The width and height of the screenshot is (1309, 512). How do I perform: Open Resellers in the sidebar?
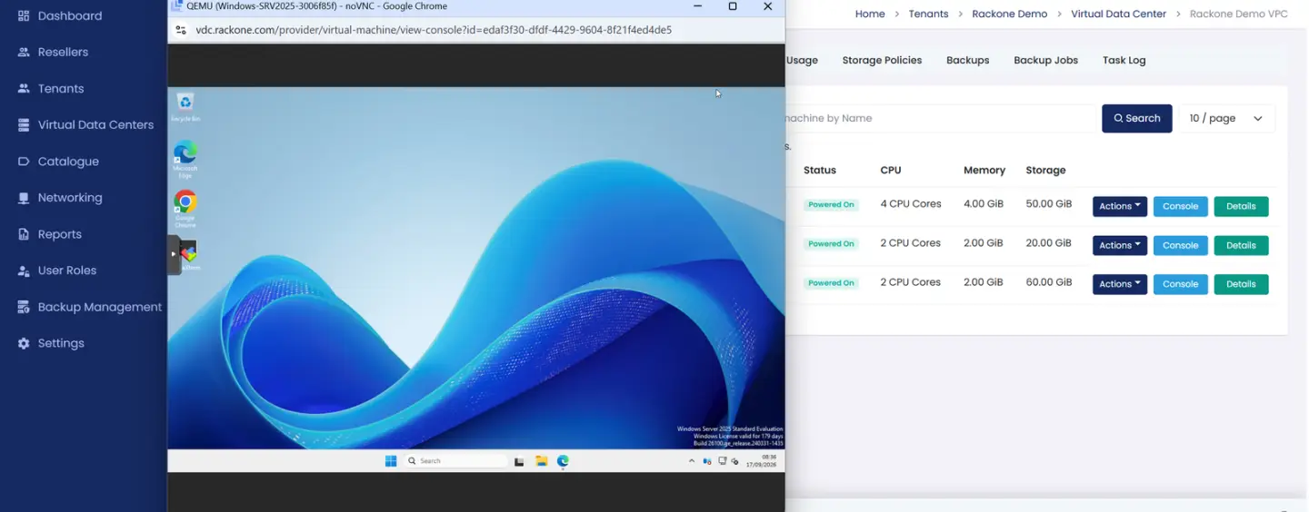point(53,52)
